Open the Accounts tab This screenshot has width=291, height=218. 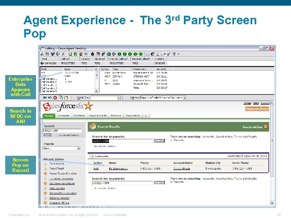(63, 115)
